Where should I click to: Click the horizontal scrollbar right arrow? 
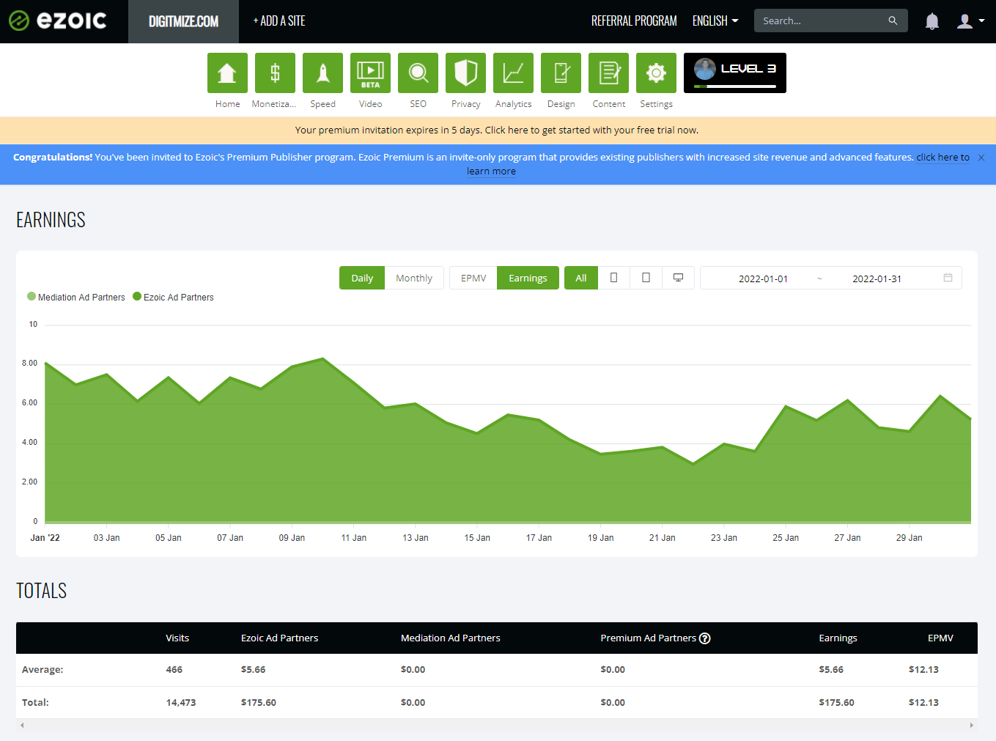[x=972, y=725]
